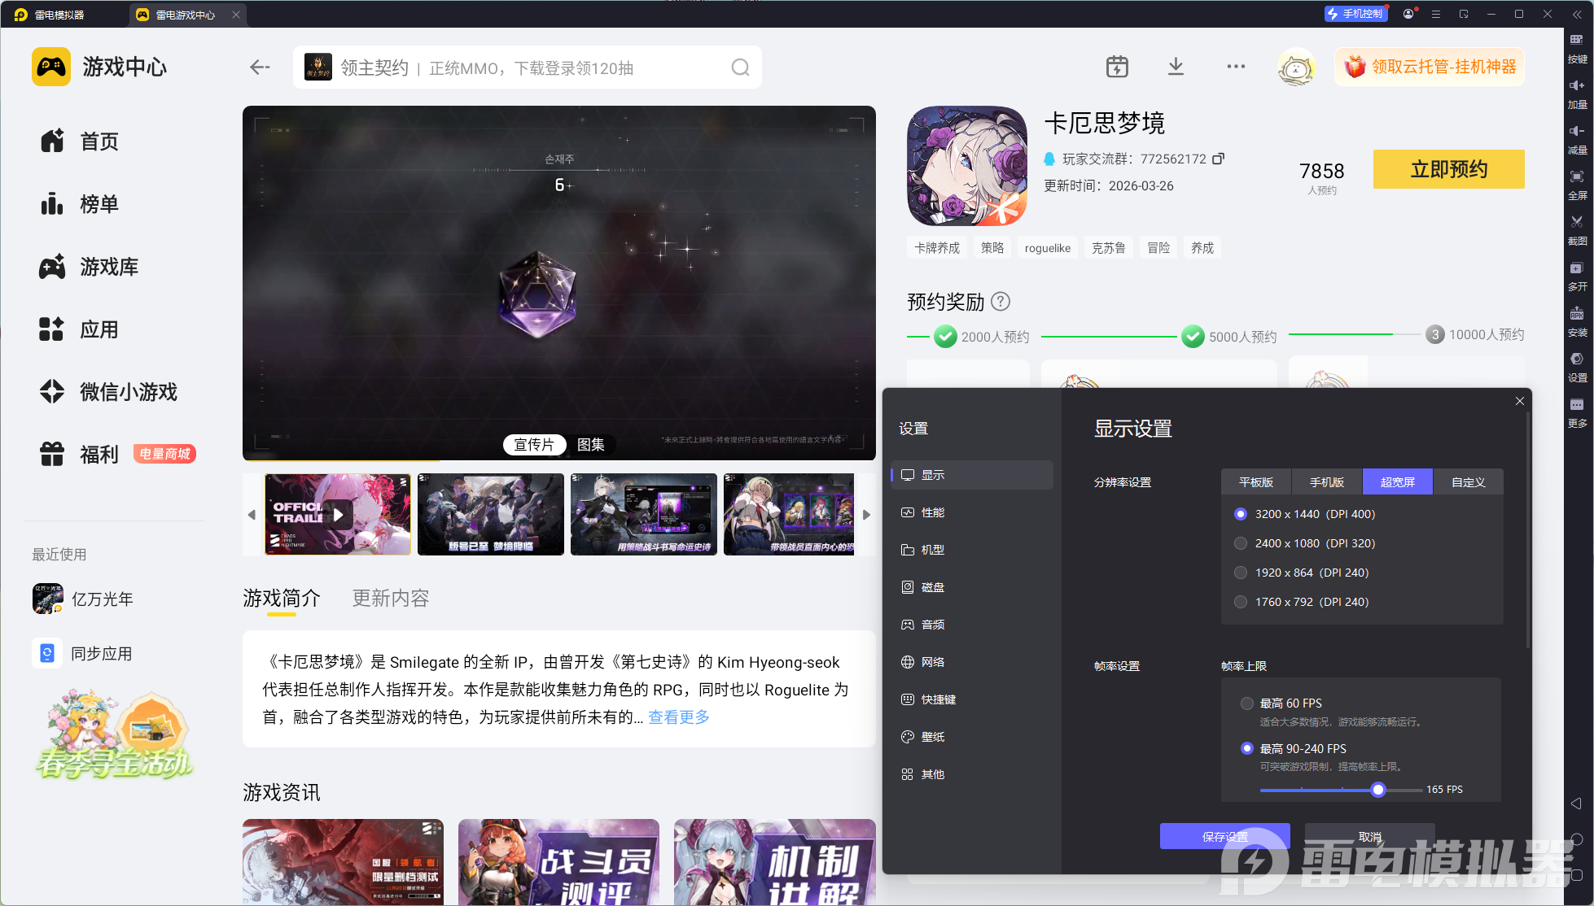Click the reservation reward help question icon
The image size is (1594, 906).
tap(1001, 302)
